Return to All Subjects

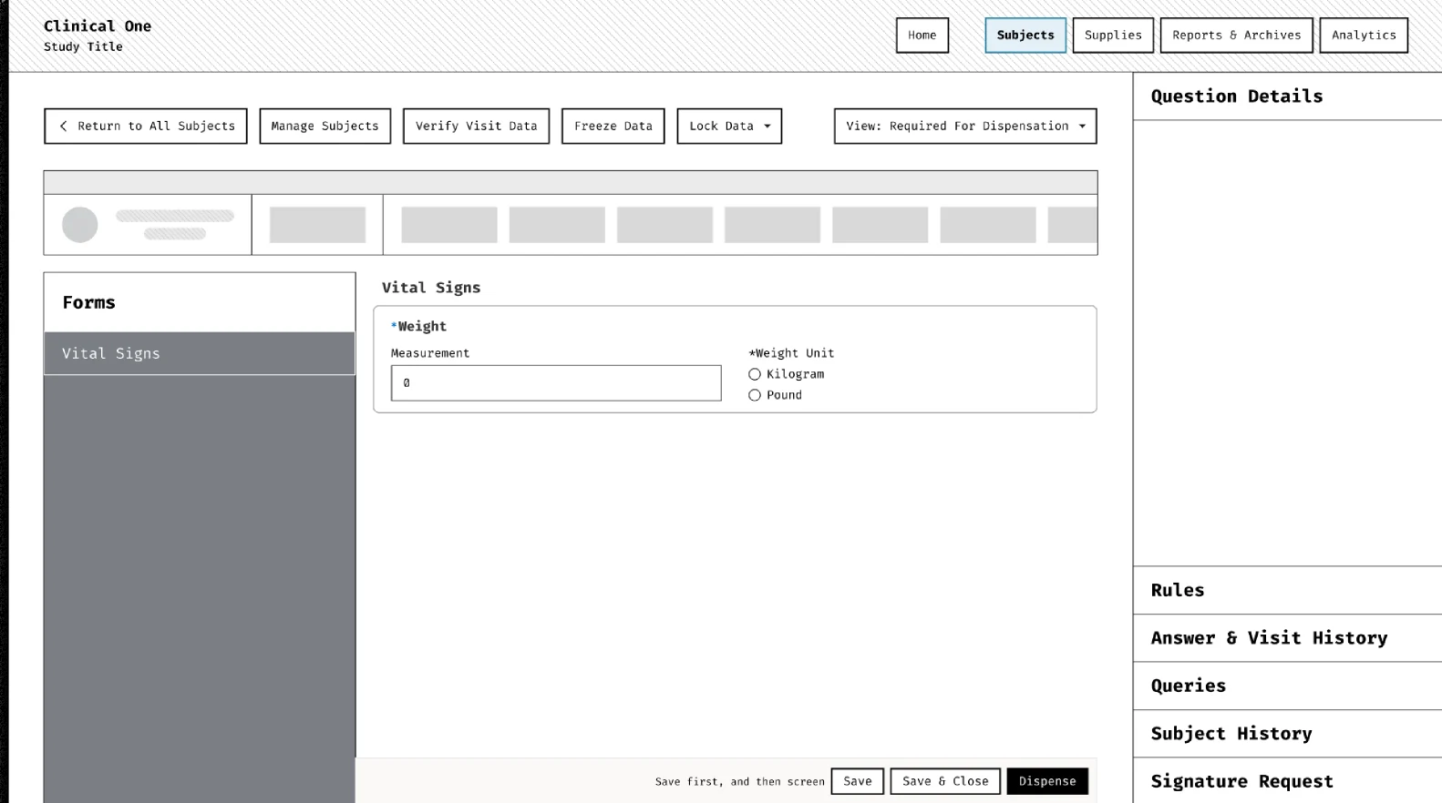pyautogui.click(x=146, y=127)
